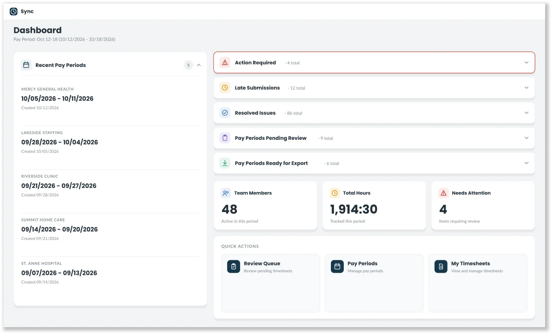Image resolution: width=552 pixels, height=334 pixels.
Task: Click the Dashboard page heading
Action: coord(38,30)
